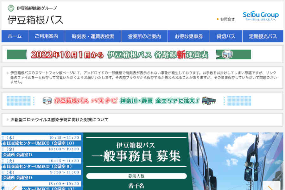Click the bus icon in the fare table banner
Viewport: 285px width, 190px height.
pyautogui.click(x=227, y=54)
